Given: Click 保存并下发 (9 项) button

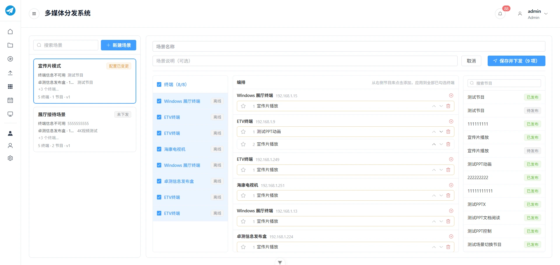Looking at the screenshot, I should point(516,61).
